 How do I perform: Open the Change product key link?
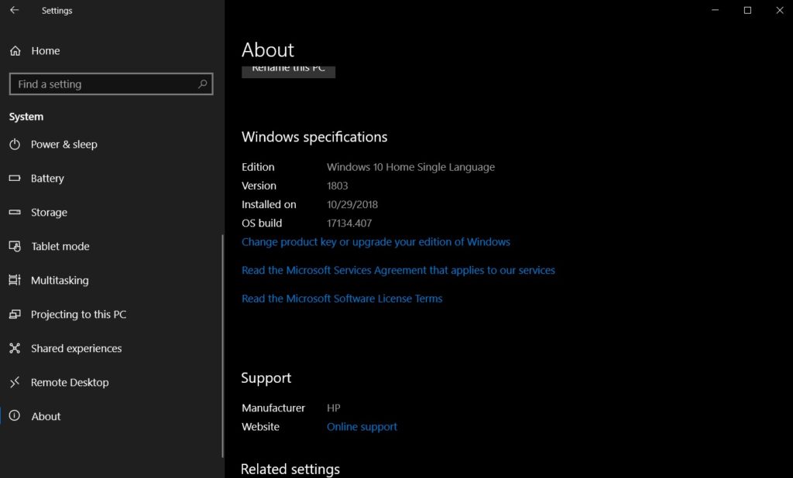point(376,241)
